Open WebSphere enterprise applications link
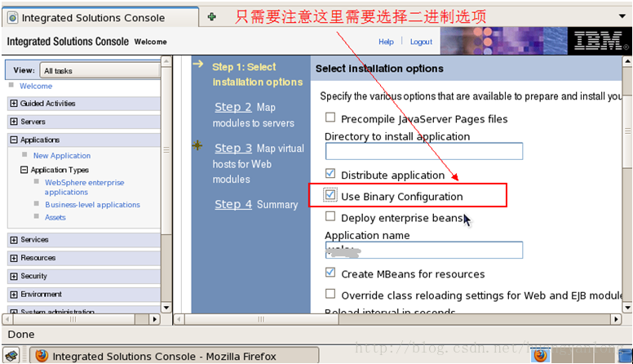 [84, 187]
